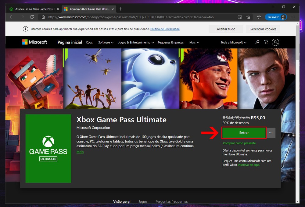Click the scrollbar down arrow
The image size is (305, 207).
click(297, 202)
